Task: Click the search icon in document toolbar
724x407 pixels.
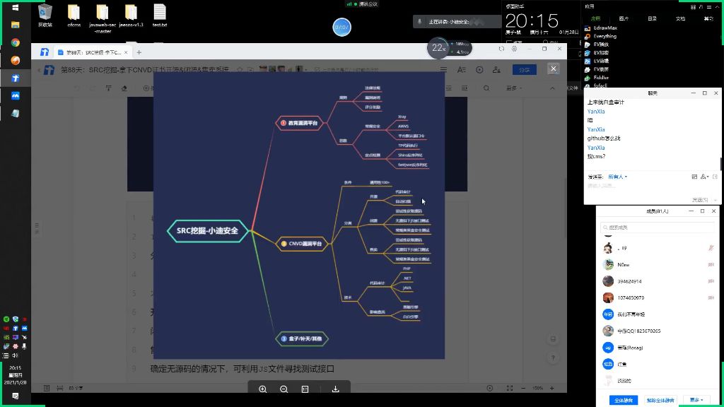Action: tap(486, 88)
